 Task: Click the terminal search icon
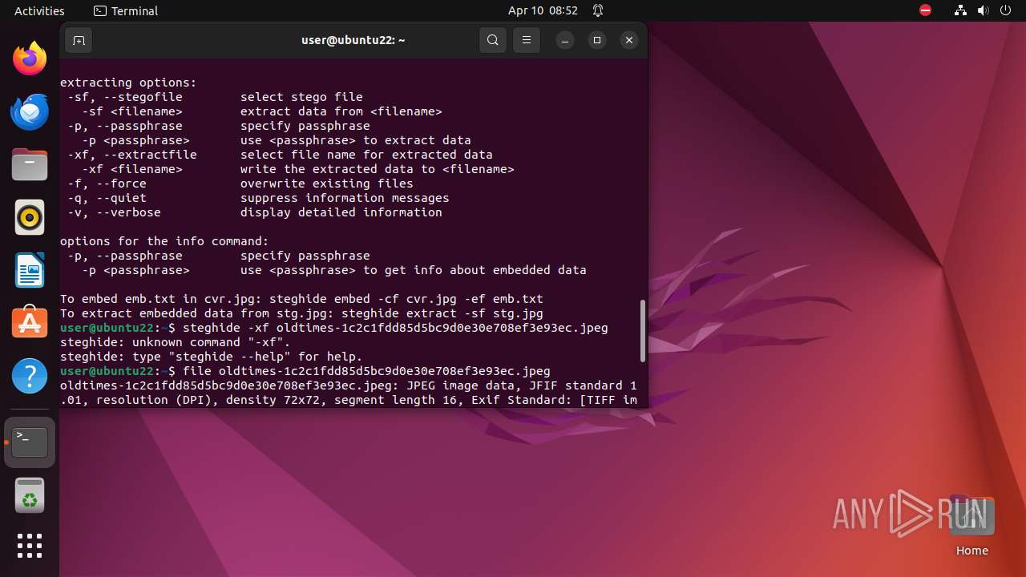click(493, 40)
